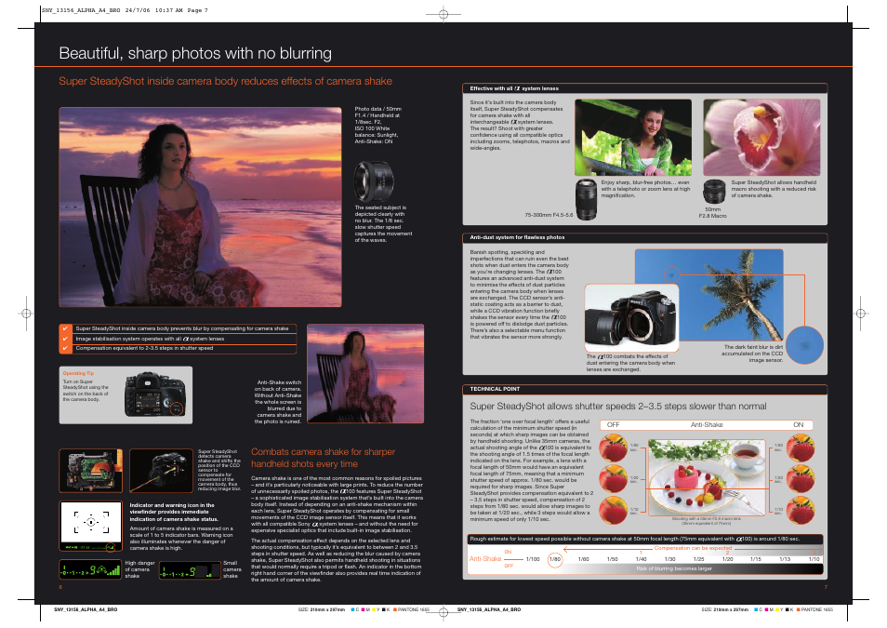Open the blurred photo of the woman without Anti-Shake

coord(365,374)
